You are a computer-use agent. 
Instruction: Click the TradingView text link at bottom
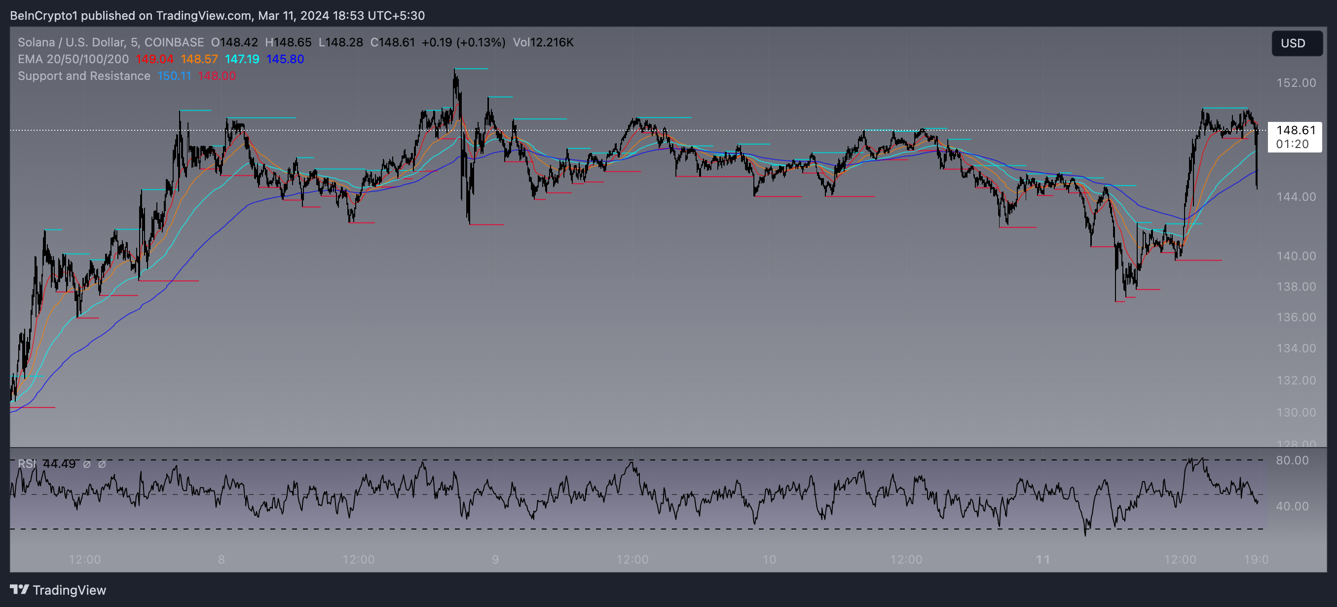[x=69, y=590]
